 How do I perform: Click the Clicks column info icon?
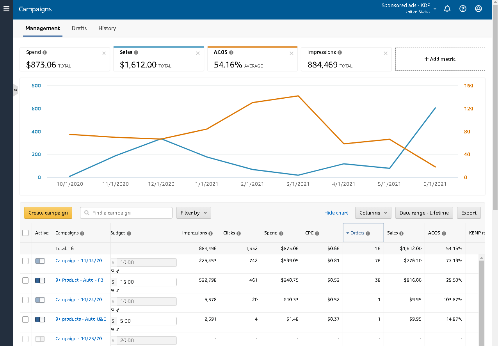238,233
